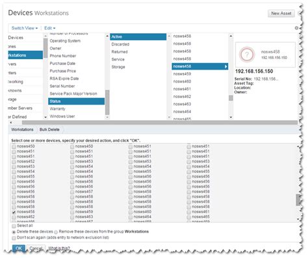Enable Don't scan again checkbox
Screen dimensions: 308x258
click(14, 238)
